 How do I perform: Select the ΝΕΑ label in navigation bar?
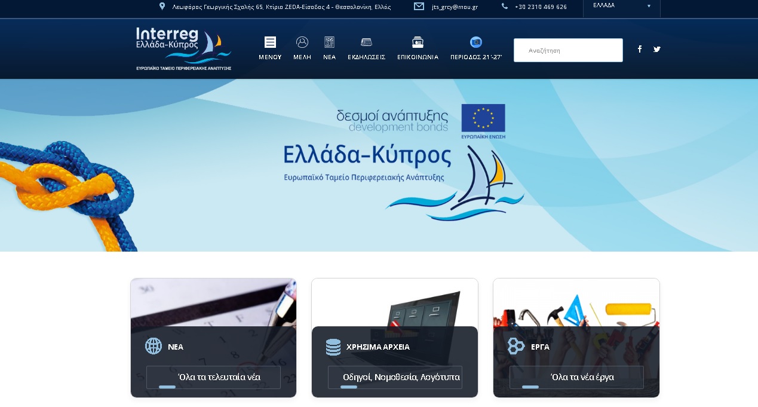[x=330, y=57]
